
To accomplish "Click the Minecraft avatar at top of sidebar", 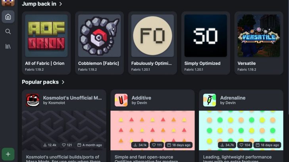I will 8,3.
